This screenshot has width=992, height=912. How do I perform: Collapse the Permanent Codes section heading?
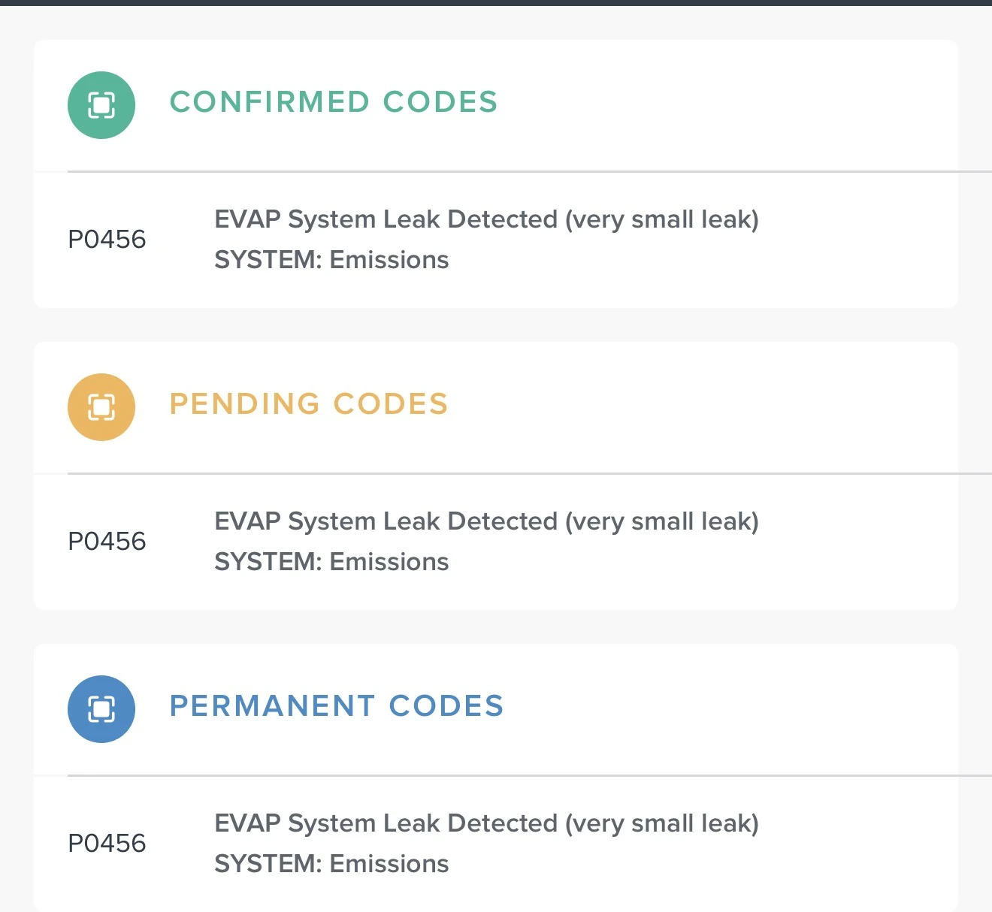point(336,706)
